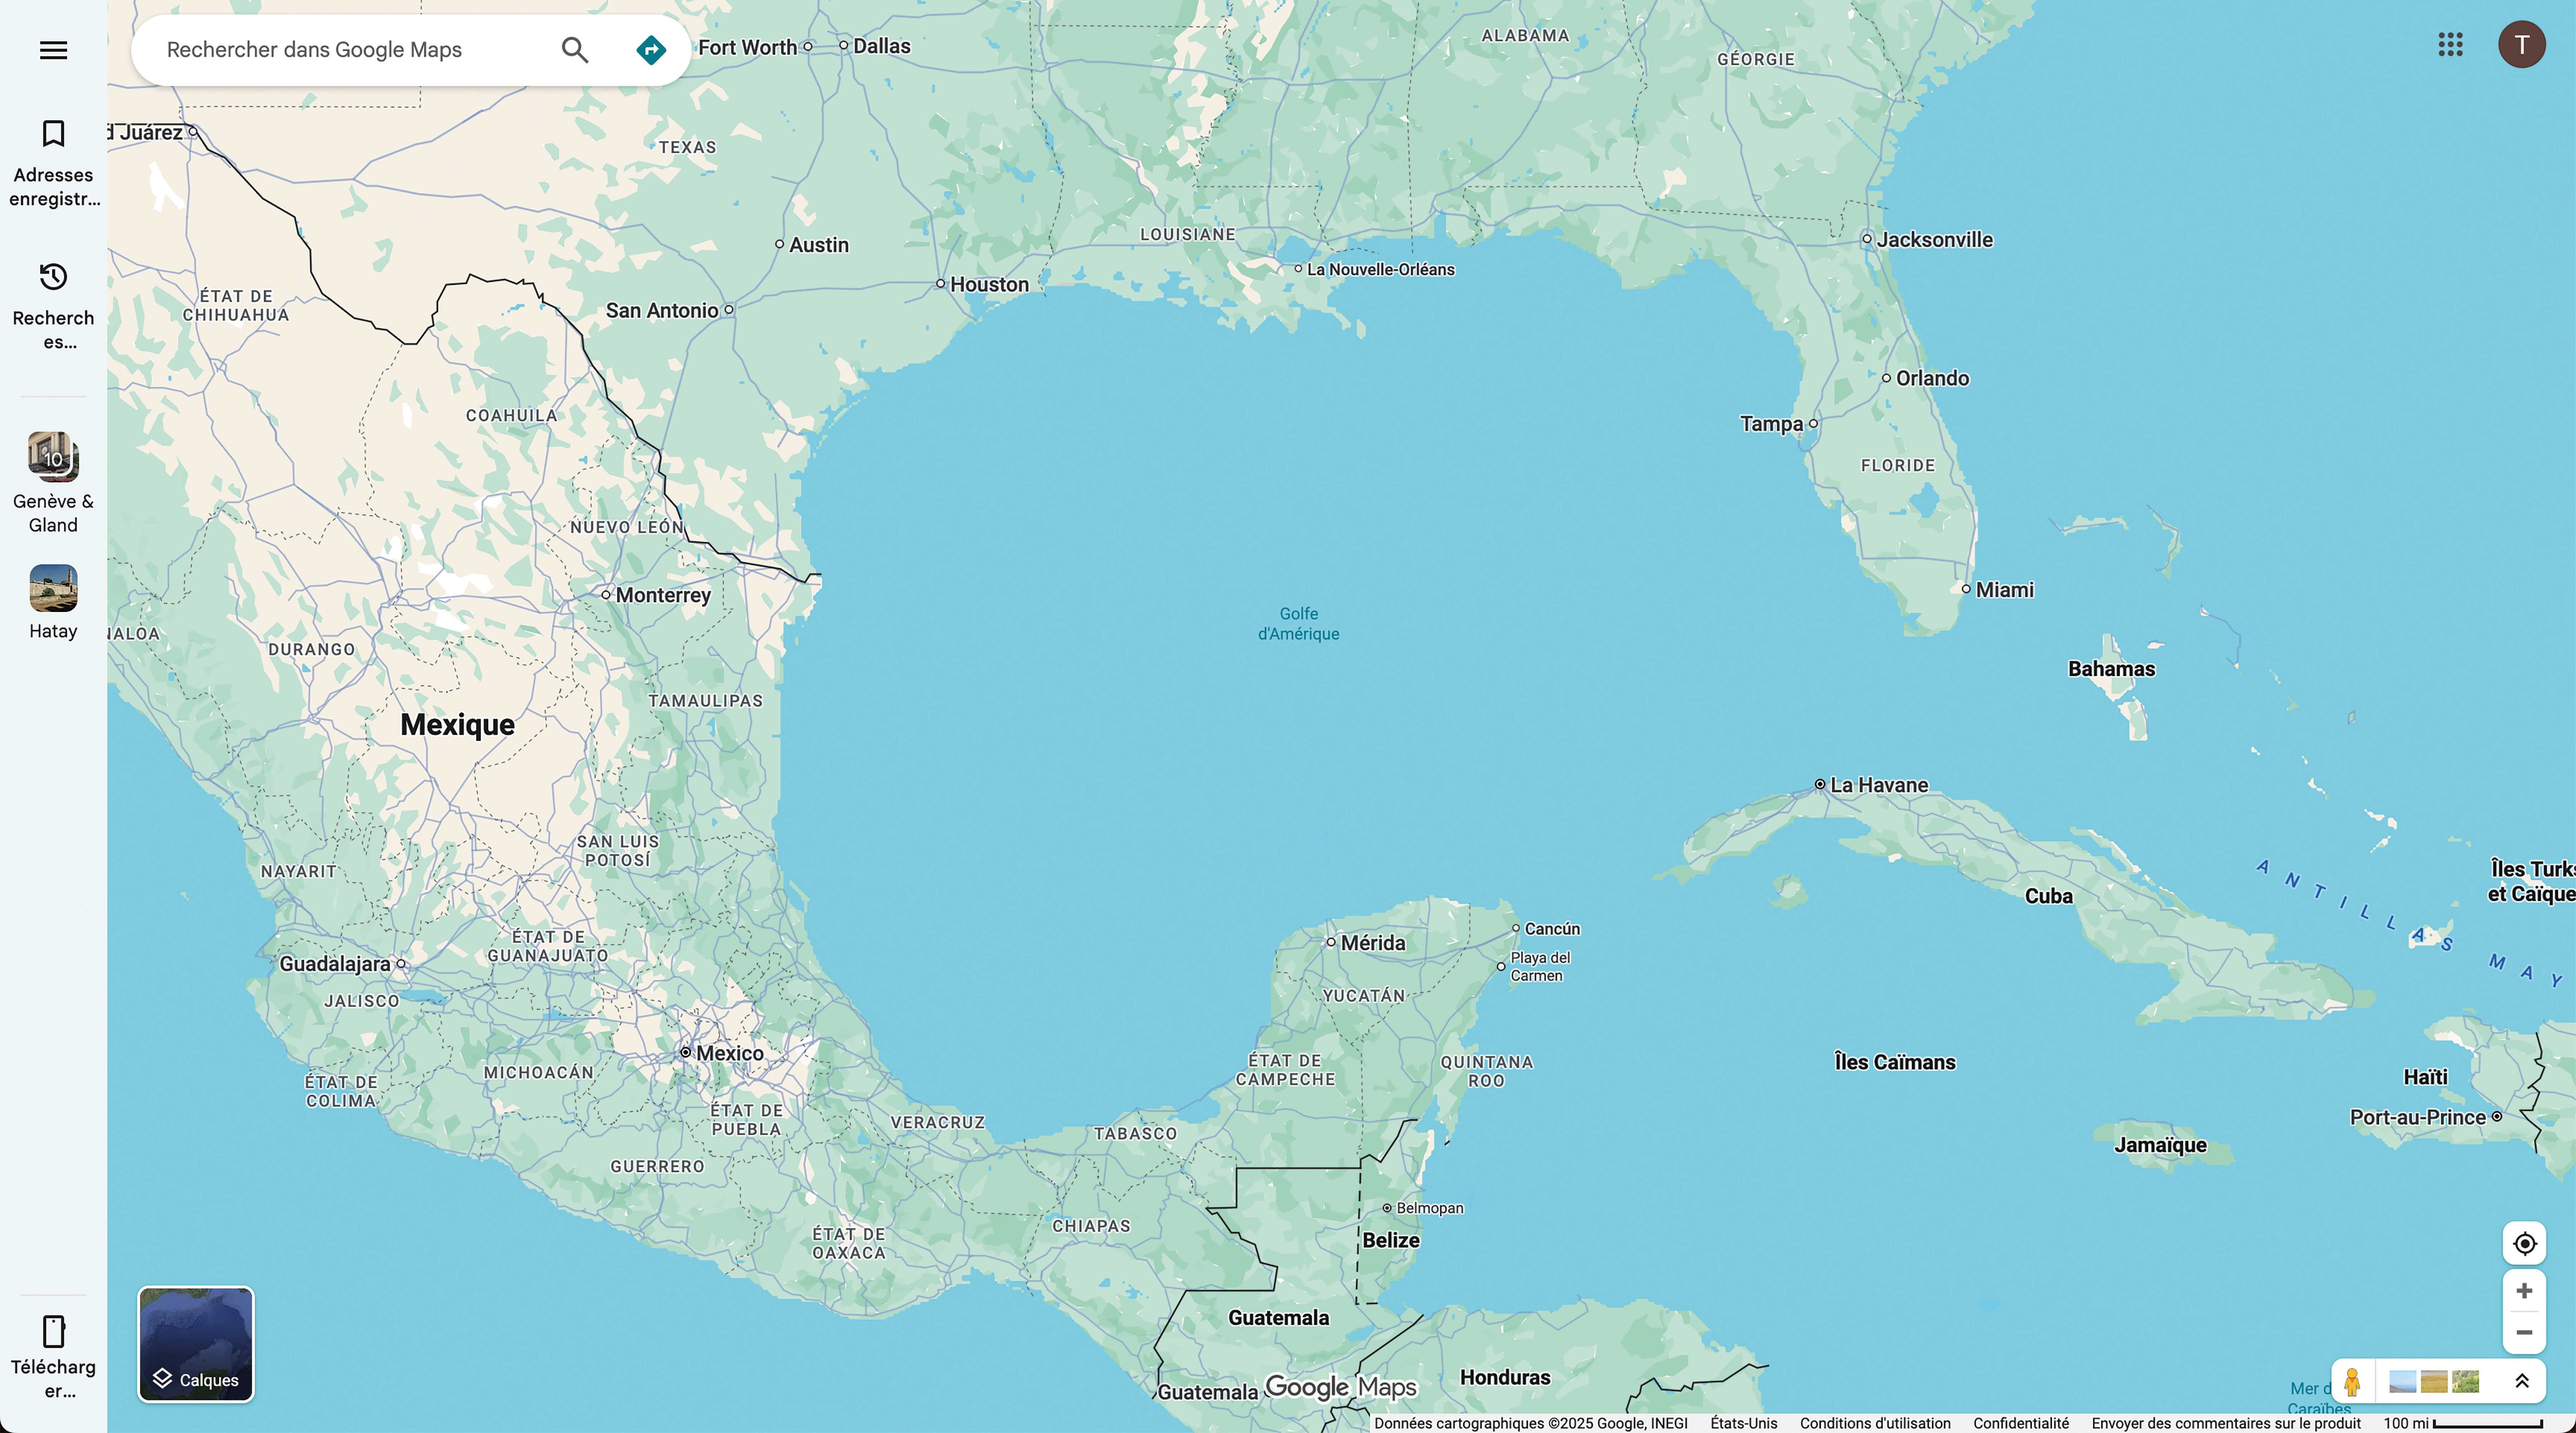Click the Monterrey city label
This screenshot has width=2576, height=1433.
pyautogui.click(x=663, y=595)
